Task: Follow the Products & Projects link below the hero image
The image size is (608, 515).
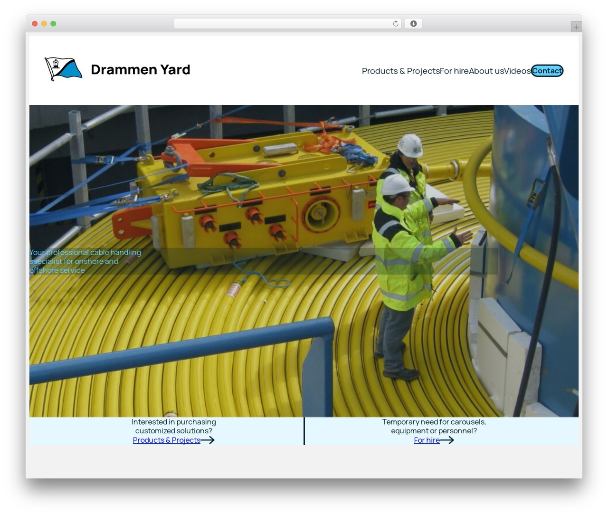Action: (x=167, y=440)
